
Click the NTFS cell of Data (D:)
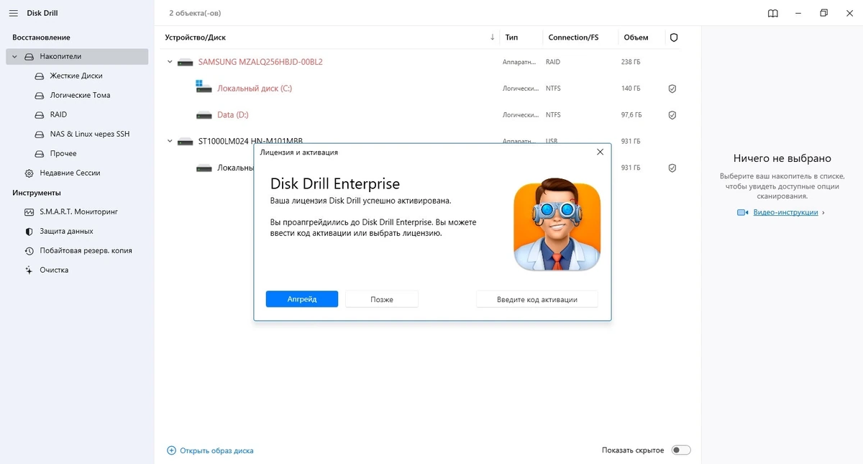tap(553, 114)
